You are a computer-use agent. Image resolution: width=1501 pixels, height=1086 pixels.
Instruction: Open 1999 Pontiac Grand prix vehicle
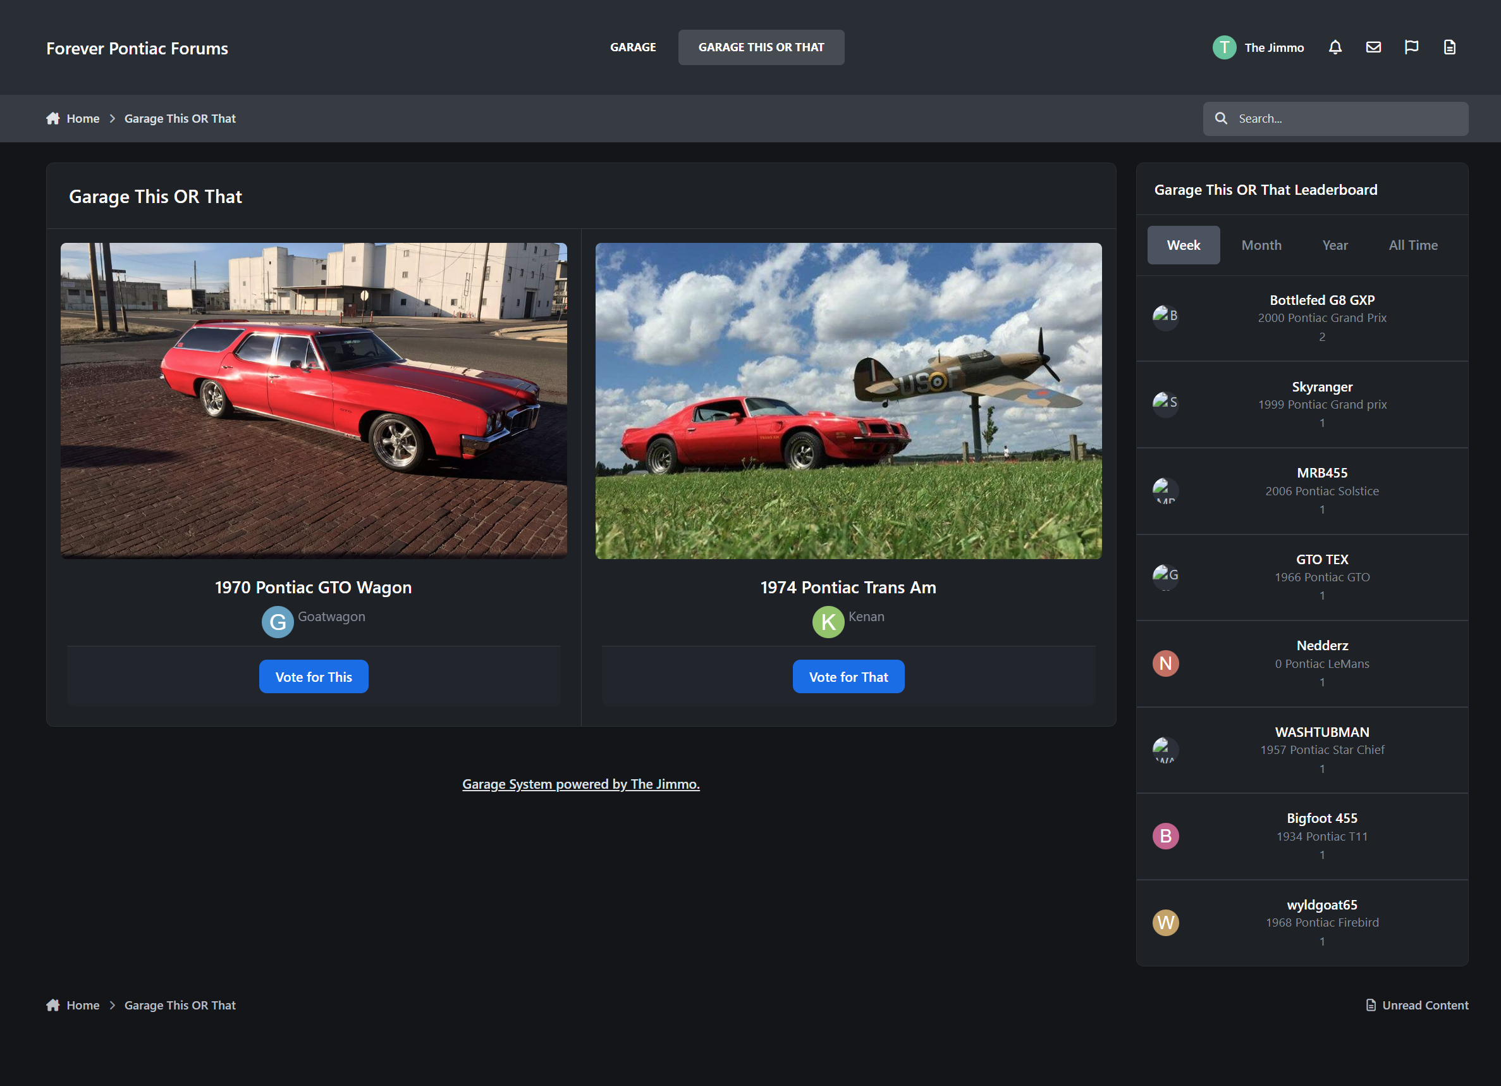tap(1321, 405)
